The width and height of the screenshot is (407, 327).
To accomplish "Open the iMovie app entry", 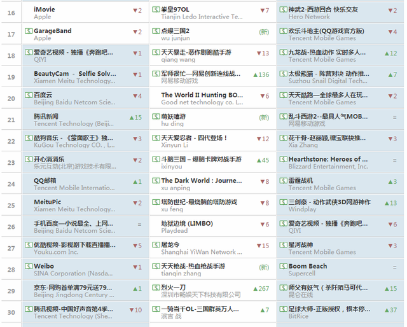I will (45, 10).
